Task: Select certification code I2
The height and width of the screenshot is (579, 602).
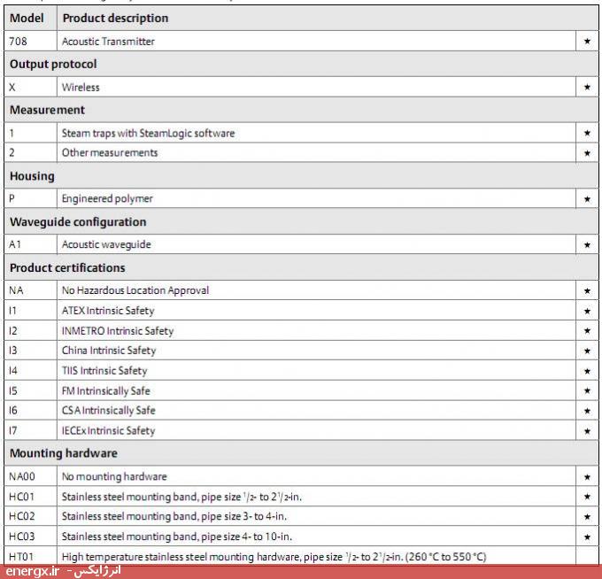Action: [13, 330]
